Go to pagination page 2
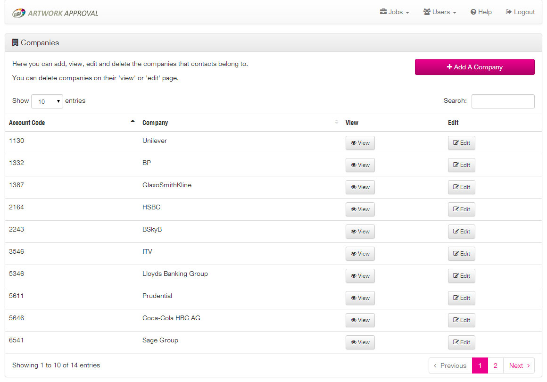547x382 pixels. [x=496, y=365]
